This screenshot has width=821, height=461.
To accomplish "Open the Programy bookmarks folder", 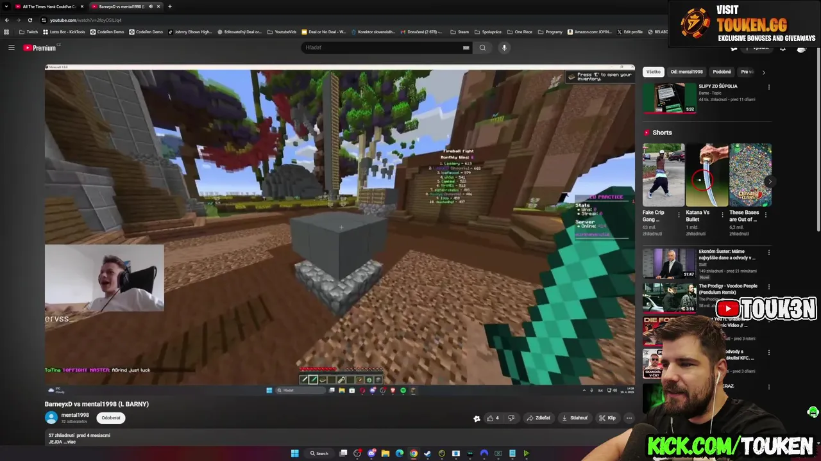I will point(550,31).
